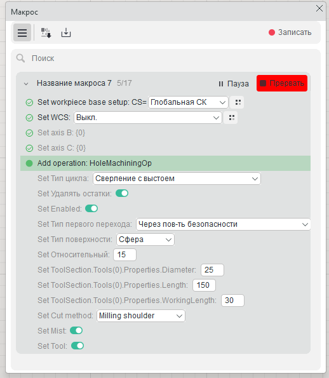This screenshot has width=329, height=378.
Task: Open the Сфера surface type dropdown
Action: pyautogui.click(x=145, y=240)
